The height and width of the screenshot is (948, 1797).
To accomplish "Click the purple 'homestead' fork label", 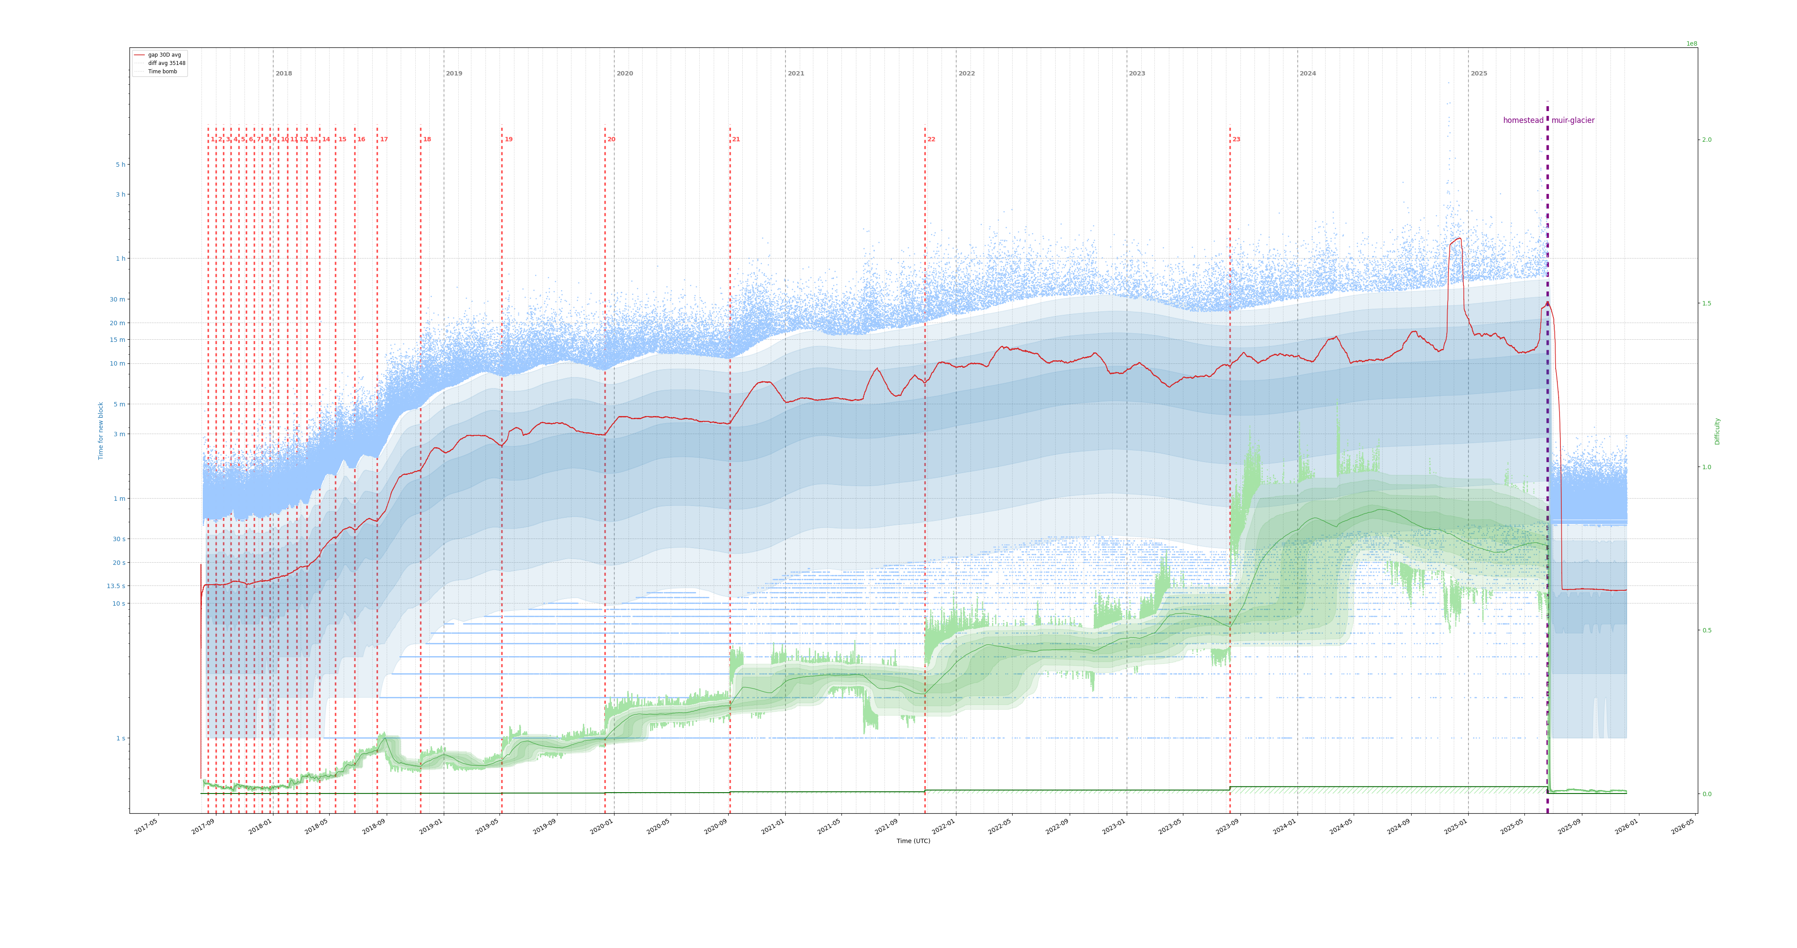I will 1523,121.
